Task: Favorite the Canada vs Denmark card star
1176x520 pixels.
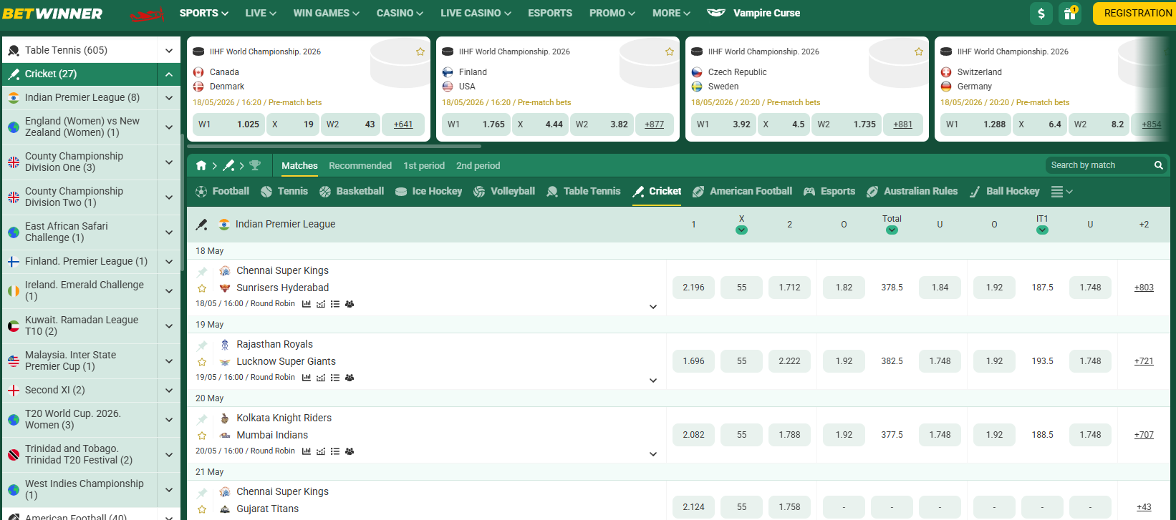Action: [x=420, y=51]
